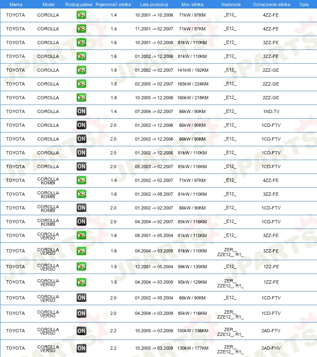Click the date range 01.2002 -> 05.2004
The image size is (317, 357).
click(x=154, y=298)
